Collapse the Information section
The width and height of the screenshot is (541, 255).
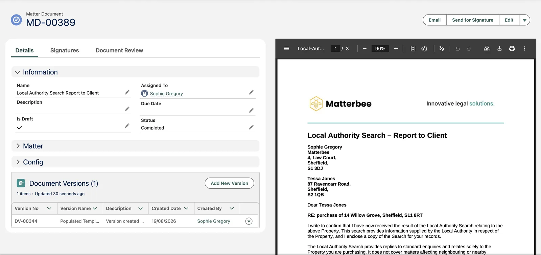click(x=18, y=72)
